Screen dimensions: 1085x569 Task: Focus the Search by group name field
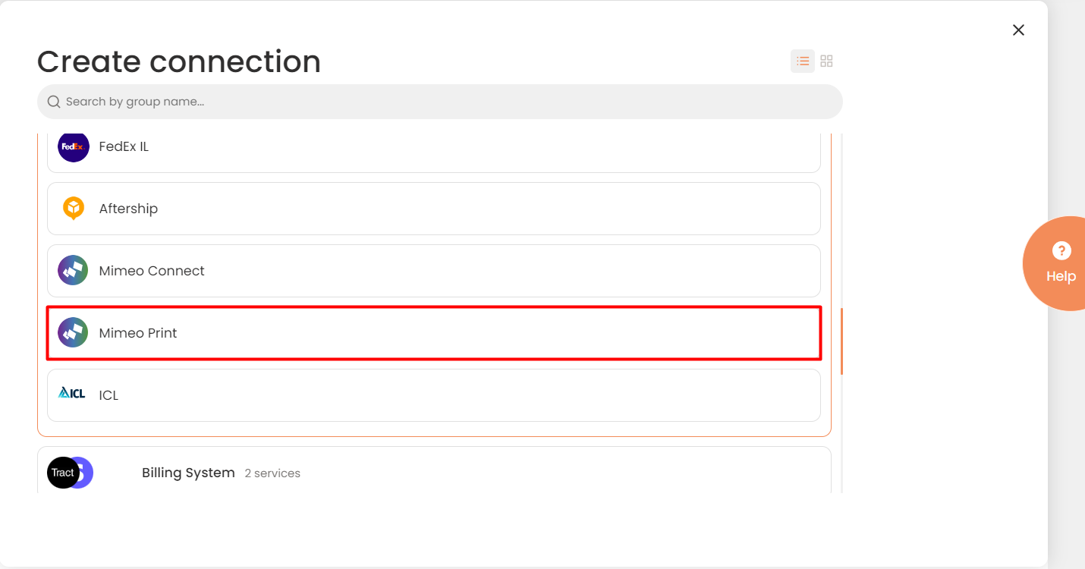(x=440, y=102)
